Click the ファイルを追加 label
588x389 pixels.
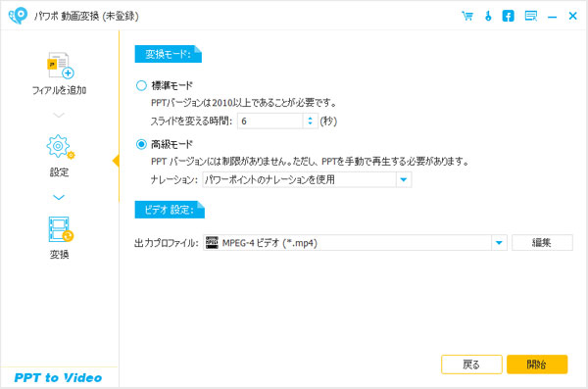point(59,90)
